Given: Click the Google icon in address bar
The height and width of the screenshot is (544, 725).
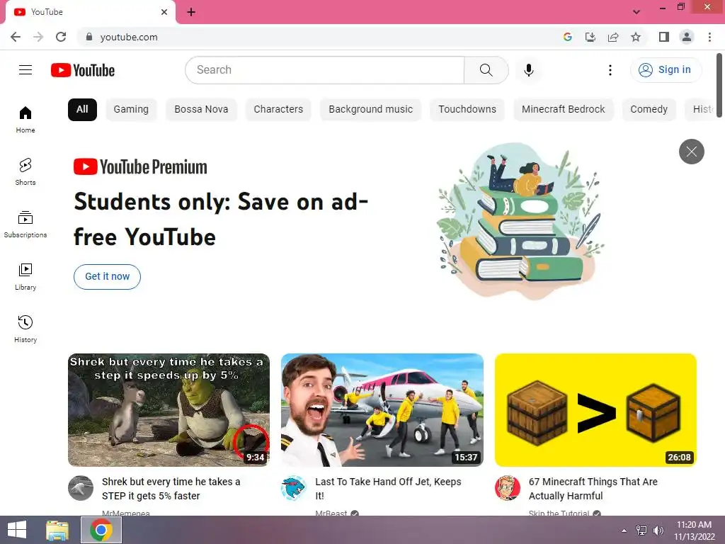Looking at the screenshot, I should click(x=568, y=37).
